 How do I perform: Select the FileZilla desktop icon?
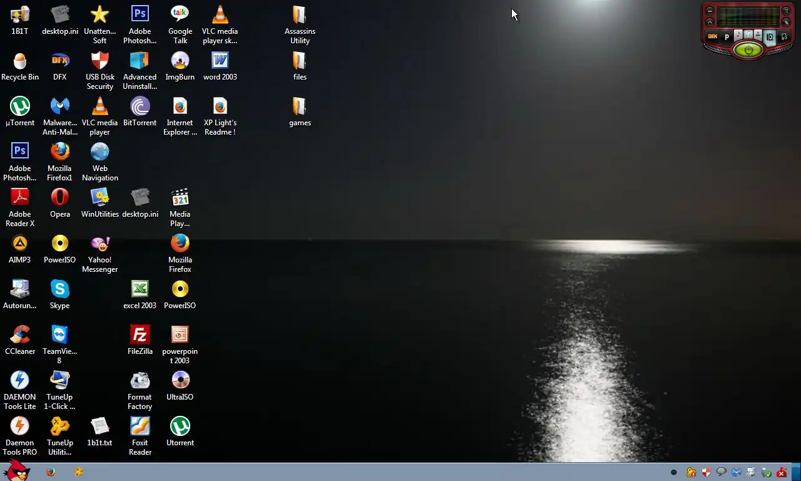coord(140,341)
